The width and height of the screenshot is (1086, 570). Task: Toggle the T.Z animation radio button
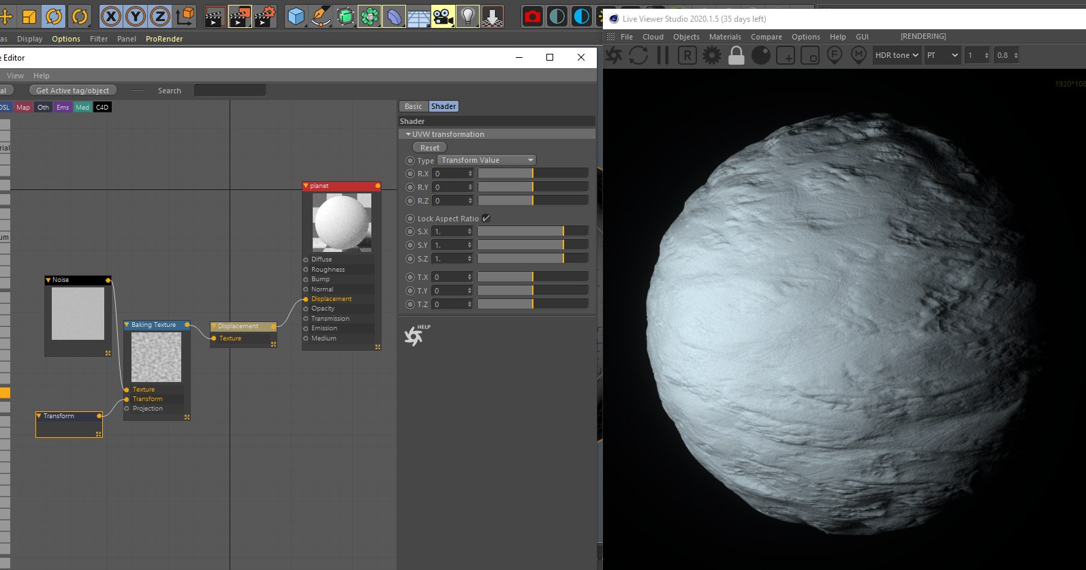[410, 304]
